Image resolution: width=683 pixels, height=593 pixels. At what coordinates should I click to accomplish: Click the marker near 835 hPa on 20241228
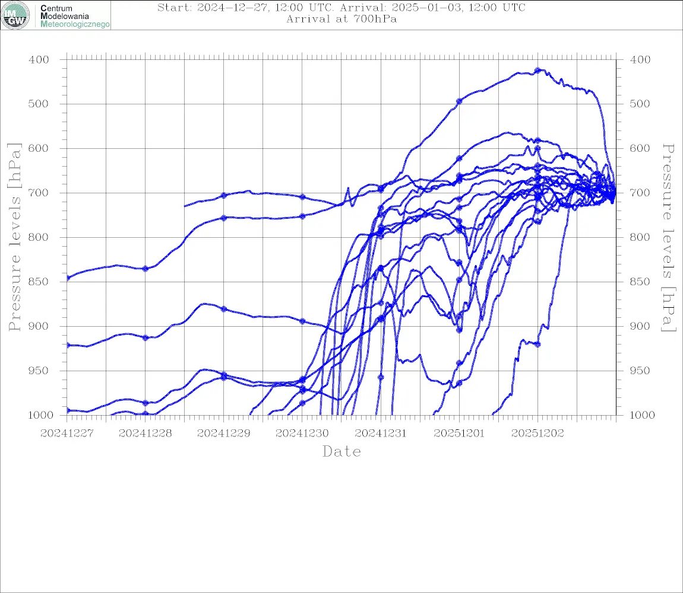146,269
